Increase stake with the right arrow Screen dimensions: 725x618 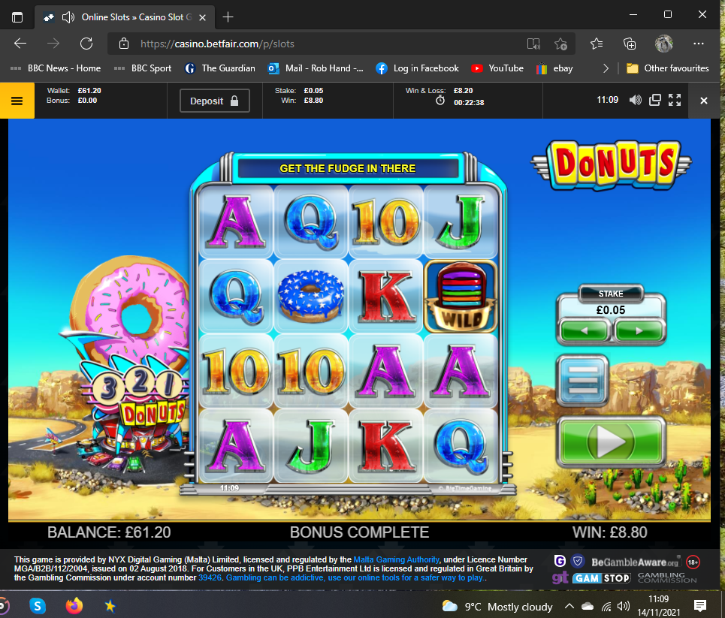[639, 331]
